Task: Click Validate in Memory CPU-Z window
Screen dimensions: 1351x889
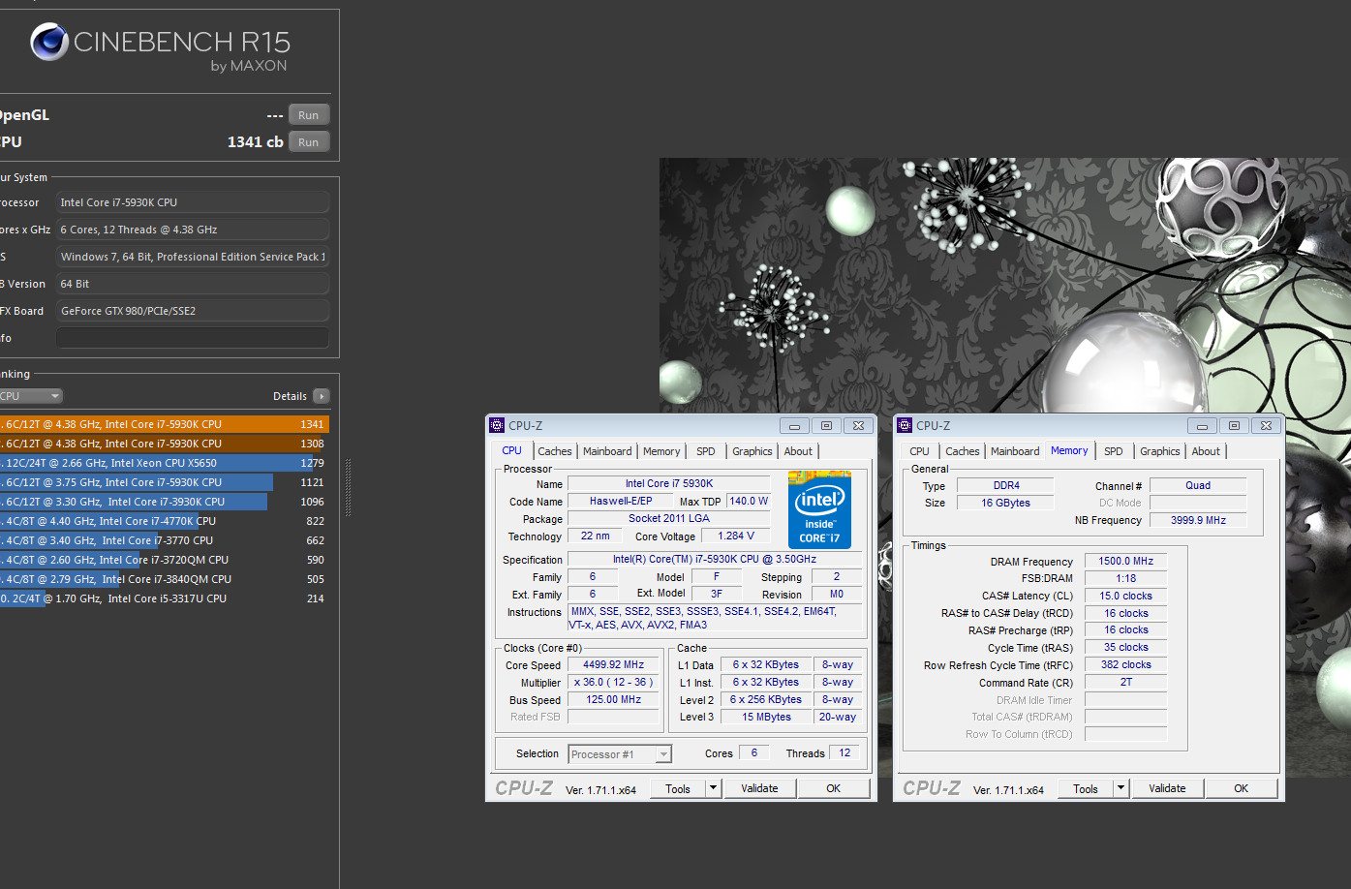Action: point(1168,788)
